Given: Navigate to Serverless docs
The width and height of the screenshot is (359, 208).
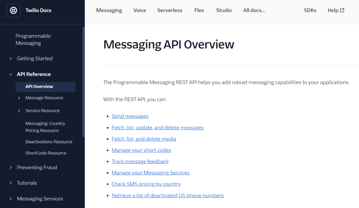Looking at the screenshot, I should 170,10.
